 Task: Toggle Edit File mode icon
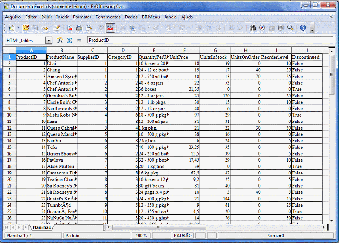(x=57, y=28)
